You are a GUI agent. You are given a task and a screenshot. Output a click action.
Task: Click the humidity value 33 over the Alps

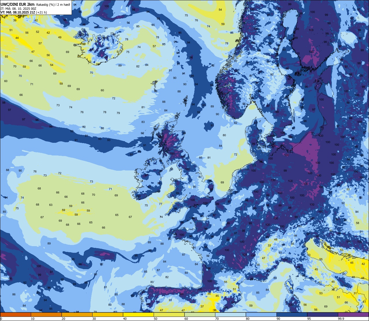click(x=269, y=246)
